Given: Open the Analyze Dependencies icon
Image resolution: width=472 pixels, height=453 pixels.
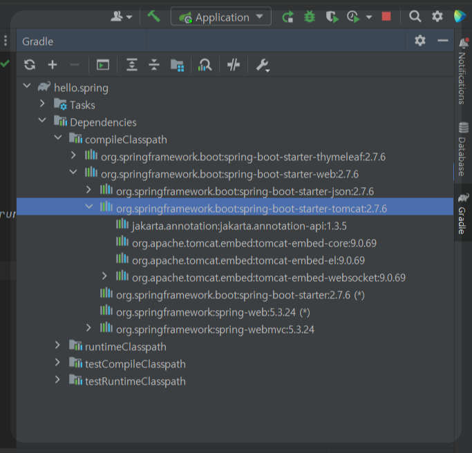Looking at the screenshot, I should (205, 65).
